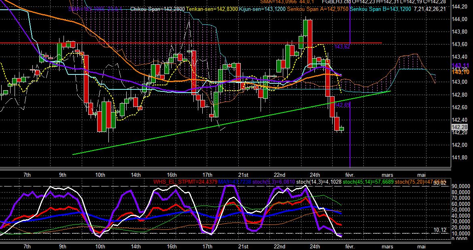Click the WHS_EL_STPMT=24,4379 indicator label
Image resolution: width=473 pixels, height=250 pixels.
185,182
